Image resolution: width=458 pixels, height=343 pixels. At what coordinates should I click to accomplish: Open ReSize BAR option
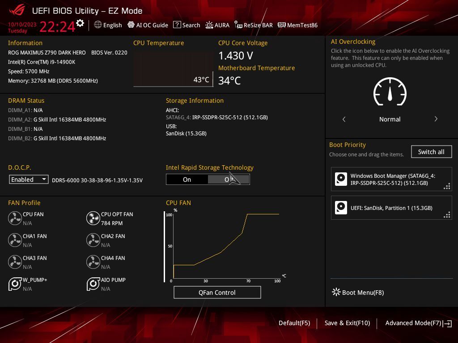254,25
